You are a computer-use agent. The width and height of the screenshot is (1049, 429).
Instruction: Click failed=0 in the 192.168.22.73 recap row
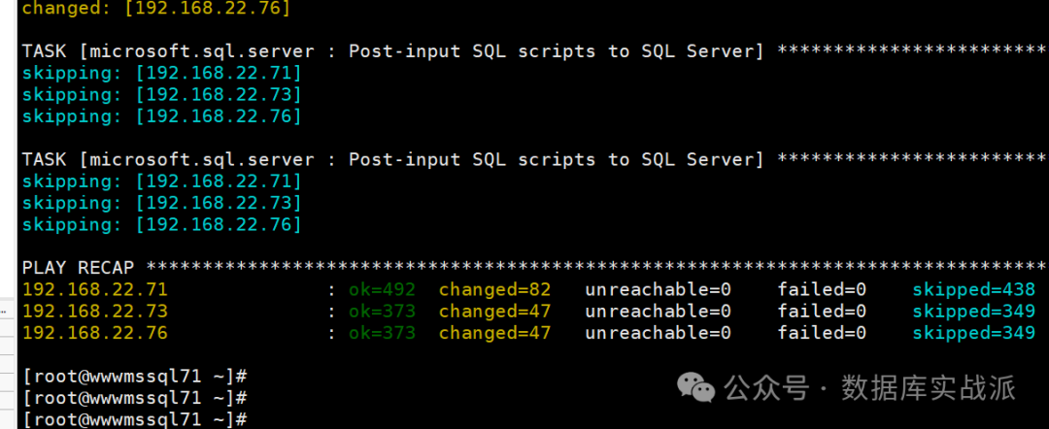click(x=822, y=311)
